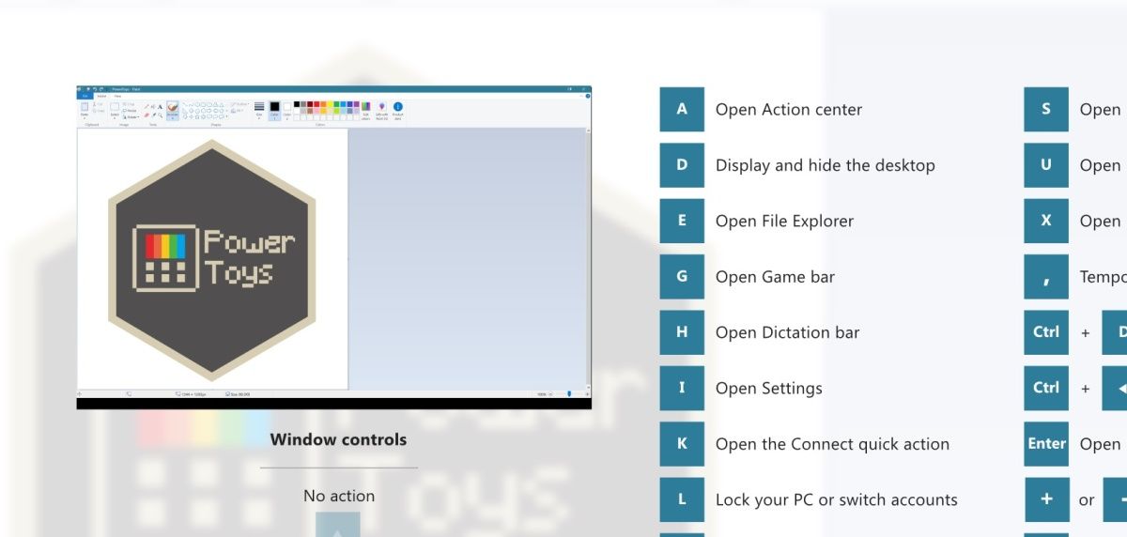The width and height of the screenshot is (1127, 537).
Task: Select the Brushes tool in Paint ribbon
Action: (173, 110)
